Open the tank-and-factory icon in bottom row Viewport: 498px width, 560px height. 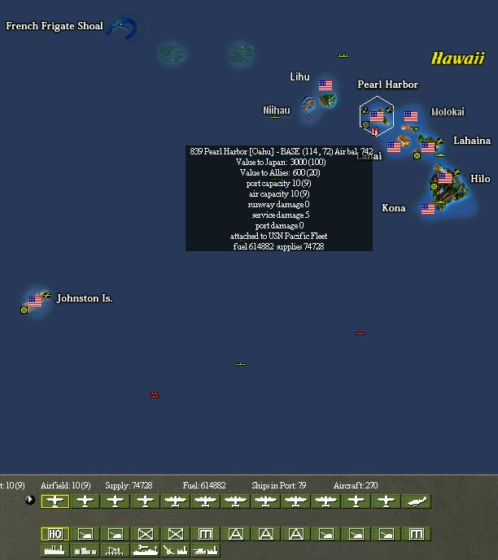pyautogui.click(x=206, y=550)
